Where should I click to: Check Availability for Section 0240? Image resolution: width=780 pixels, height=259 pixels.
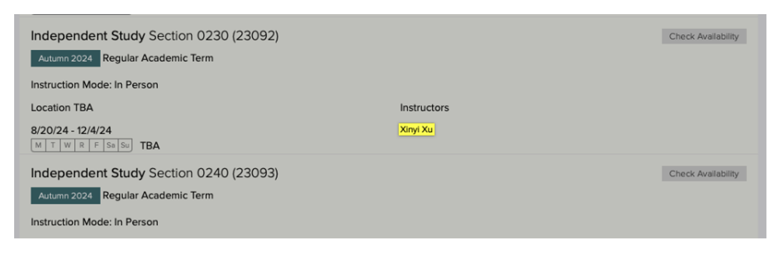pyautogui.click(x=704, y=174)
